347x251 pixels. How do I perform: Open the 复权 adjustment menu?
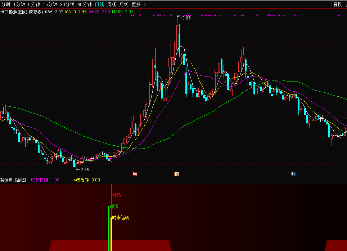pos(338,4)
